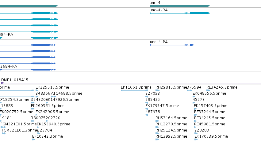Viewport: 261px width, 141px height.
Task: Click the EP11661.3prime left-pointing arrow feature
Action: point(134,90)
